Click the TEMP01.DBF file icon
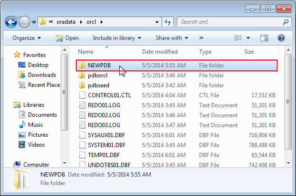This screenshot has height=196, width=296. [82, 155]
